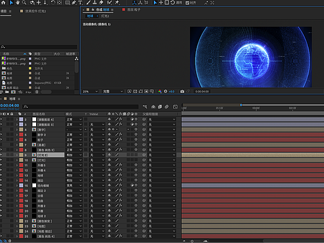324x243 pixels.
Task: Select the Eraser tool
Action: point(101,2)
